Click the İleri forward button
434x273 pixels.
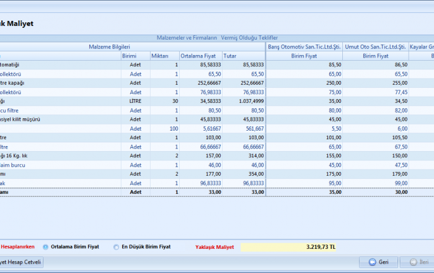click(417, 262)
